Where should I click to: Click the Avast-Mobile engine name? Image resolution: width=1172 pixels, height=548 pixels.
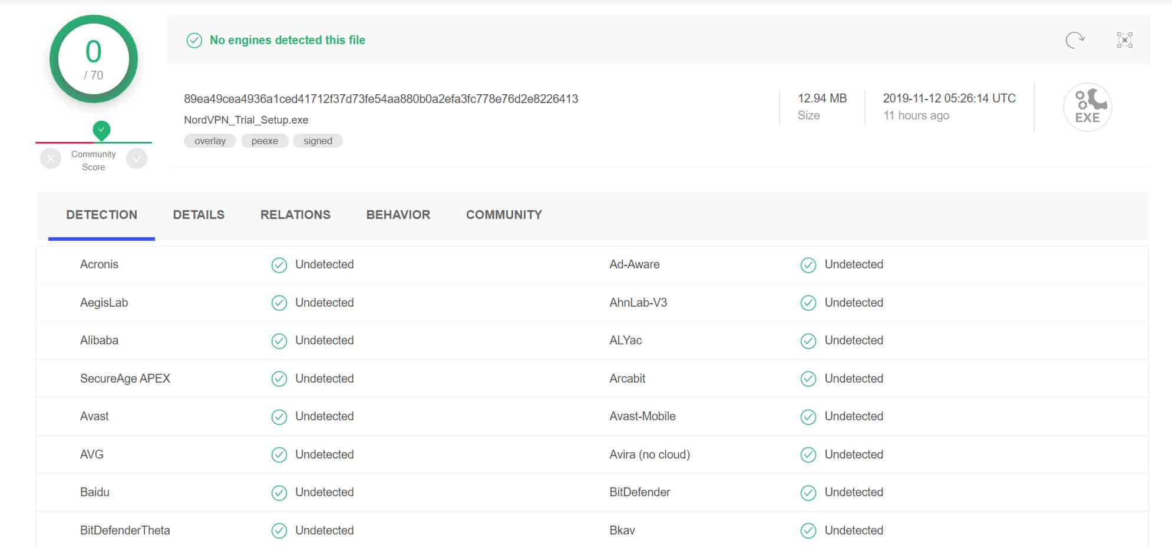(642, 416)
